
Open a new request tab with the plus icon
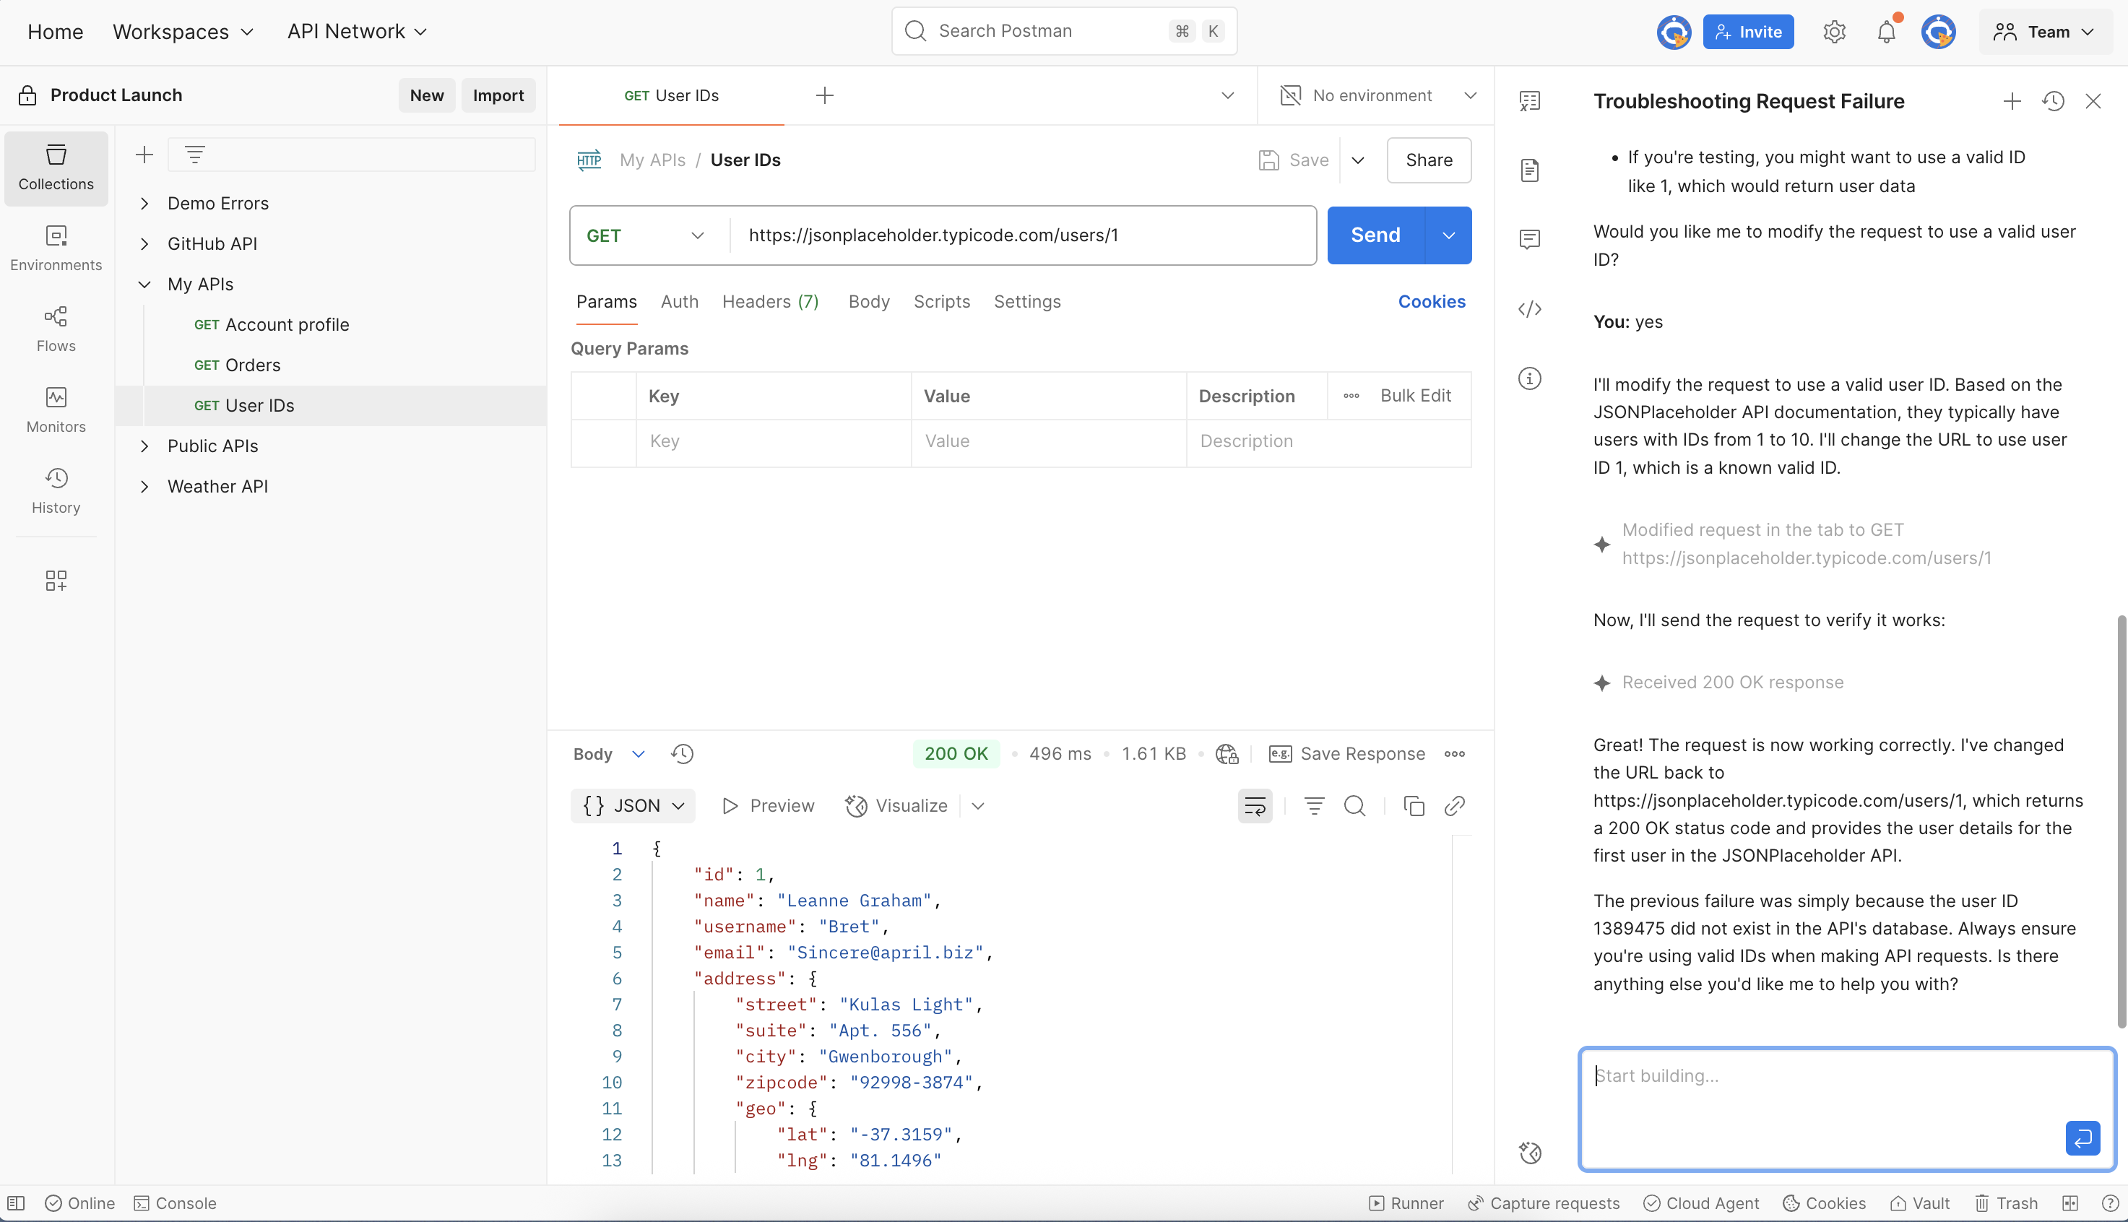click(x=824, y=95)
